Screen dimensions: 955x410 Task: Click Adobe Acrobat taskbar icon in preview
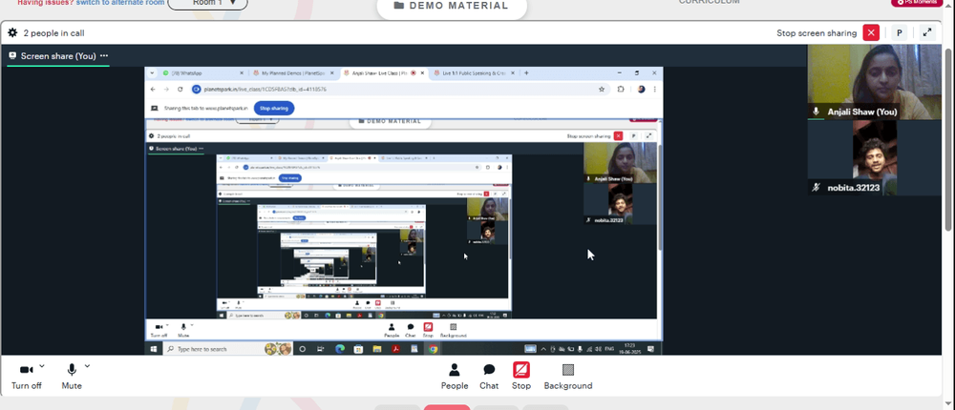[x=396, y=349]
